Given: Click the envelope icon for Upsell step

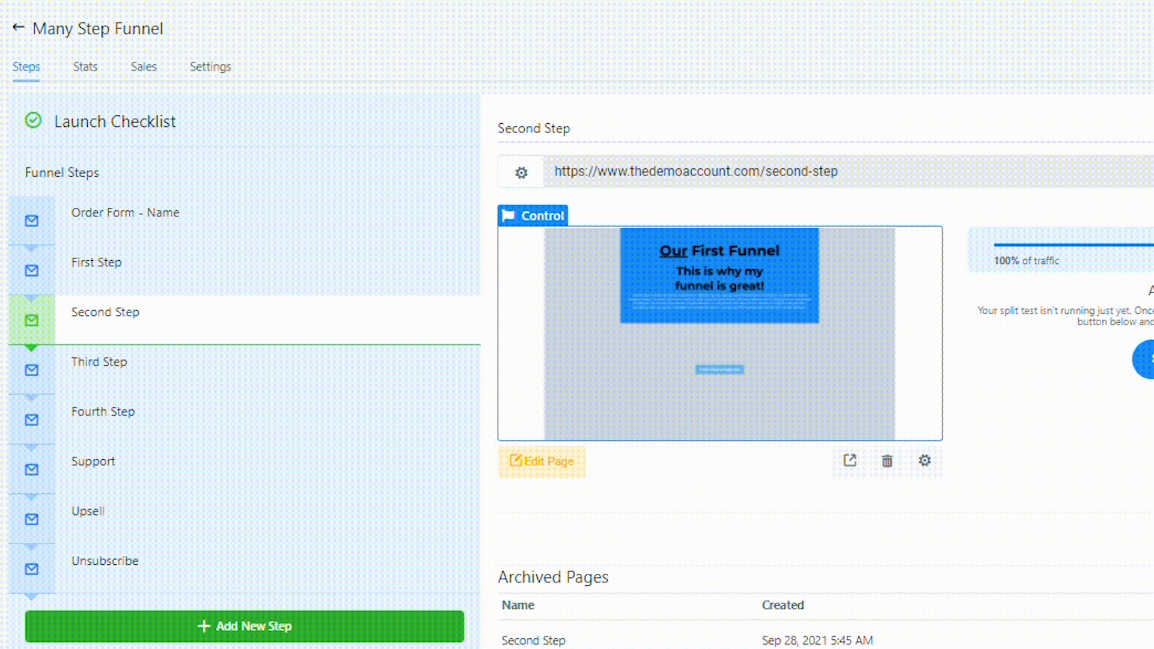Looking at the screenshot, I should [32, 519].
